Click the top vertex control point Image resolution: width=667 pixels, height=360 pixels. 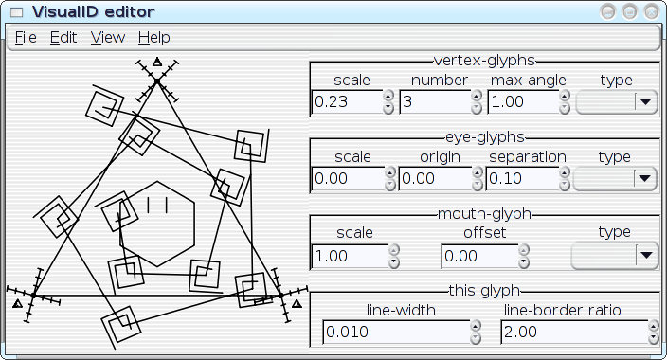157,81
